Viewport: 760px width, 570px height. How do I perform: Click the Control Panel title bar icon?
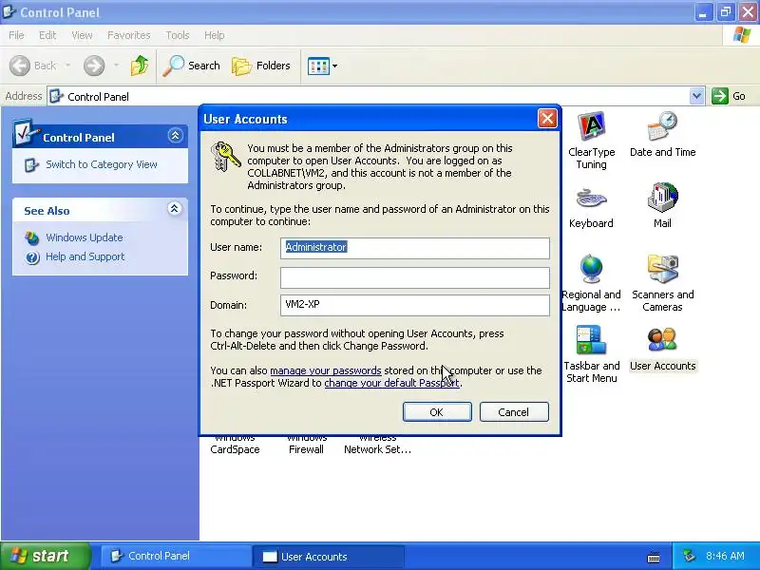pyautogui.click(x=9, y=11)
